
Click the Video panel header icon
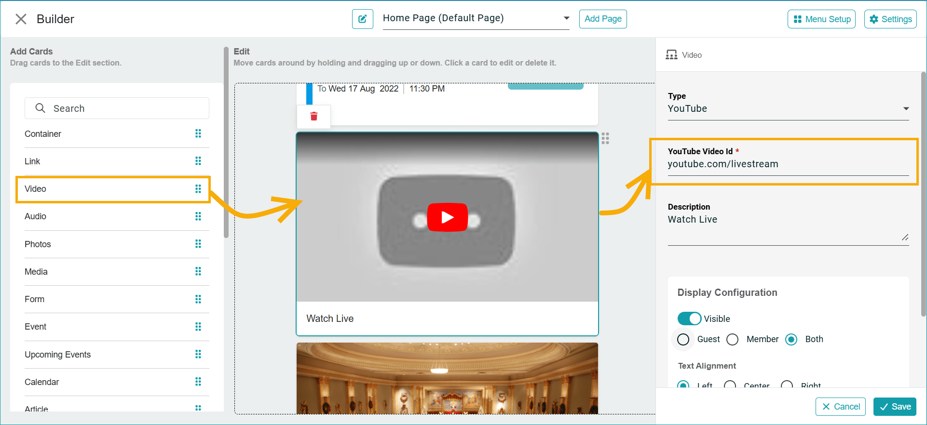671,55
